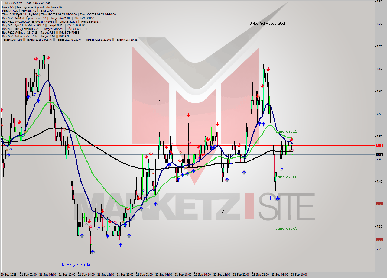This screenshot has width=387, height=278.
Task: Select '21 Sep 22:00' on the time axis
Action: pyautogui.click(x=125, y=275)
